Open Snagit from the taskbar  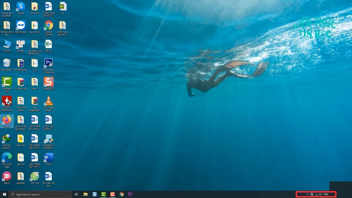coord(94,194)
